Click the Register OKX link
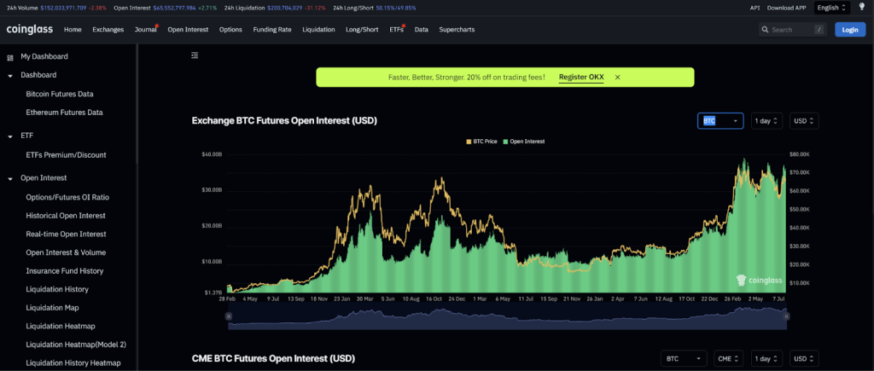 (x=581, y=78)
